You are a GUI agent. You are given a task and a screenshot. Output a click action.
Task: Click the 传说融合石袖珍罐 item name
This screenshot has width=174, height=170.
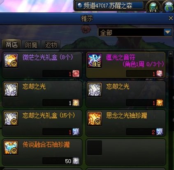coord(46,144)
